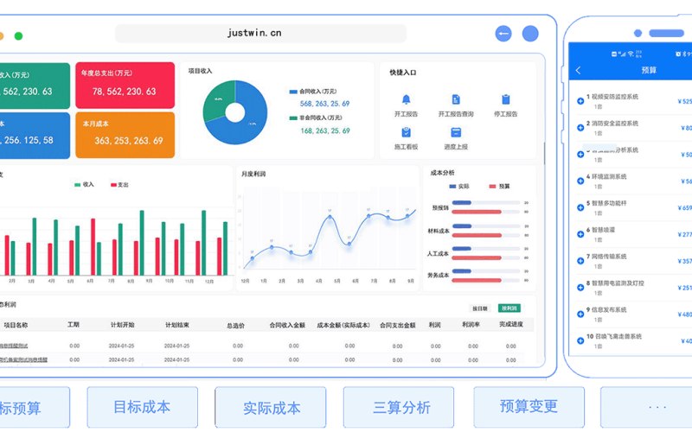This screenshot has height=432, width=692.
Task: Expand item 9 信息发布系统 plus icon
Action: (x=580, y=314)
